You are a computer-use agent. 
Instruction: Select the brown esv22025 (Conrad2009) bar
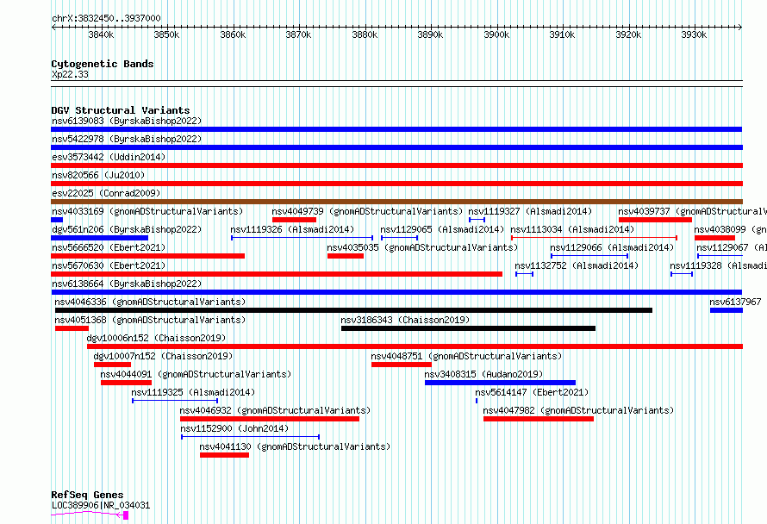click(396, 202)
